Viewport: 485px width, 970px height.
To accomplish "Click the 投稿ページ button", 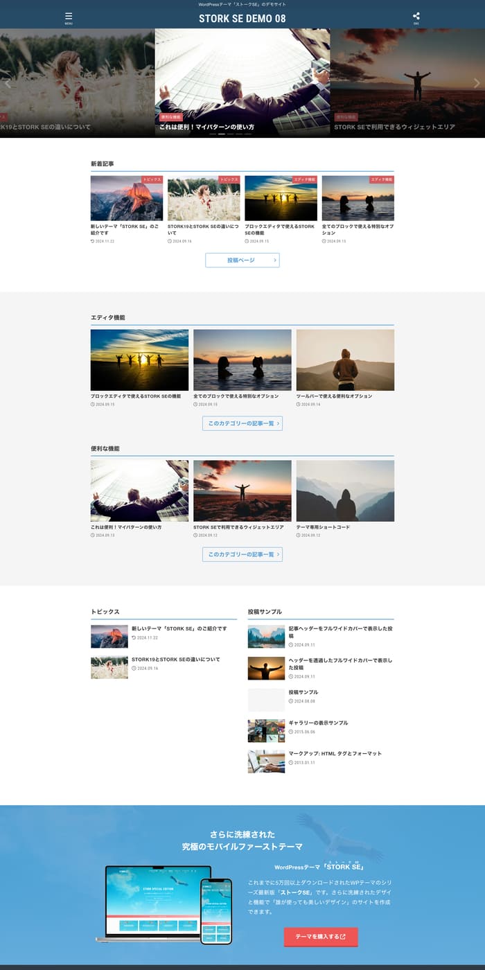I will click(x=242, y=261).
